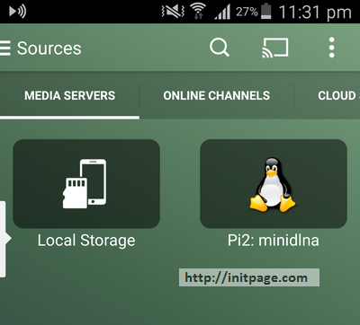Switch to the Media Servers tab

[69, 96]
